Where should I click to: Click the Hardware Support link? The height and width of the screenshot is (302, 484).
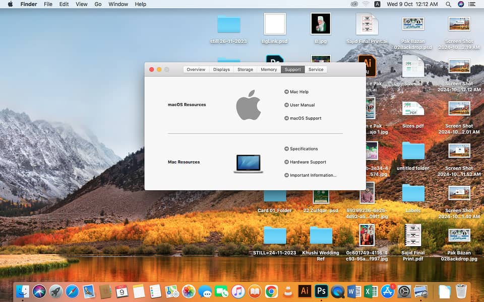(308, 162)
